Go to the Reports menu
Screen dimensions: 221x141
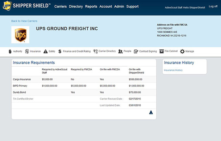(91, 6)
